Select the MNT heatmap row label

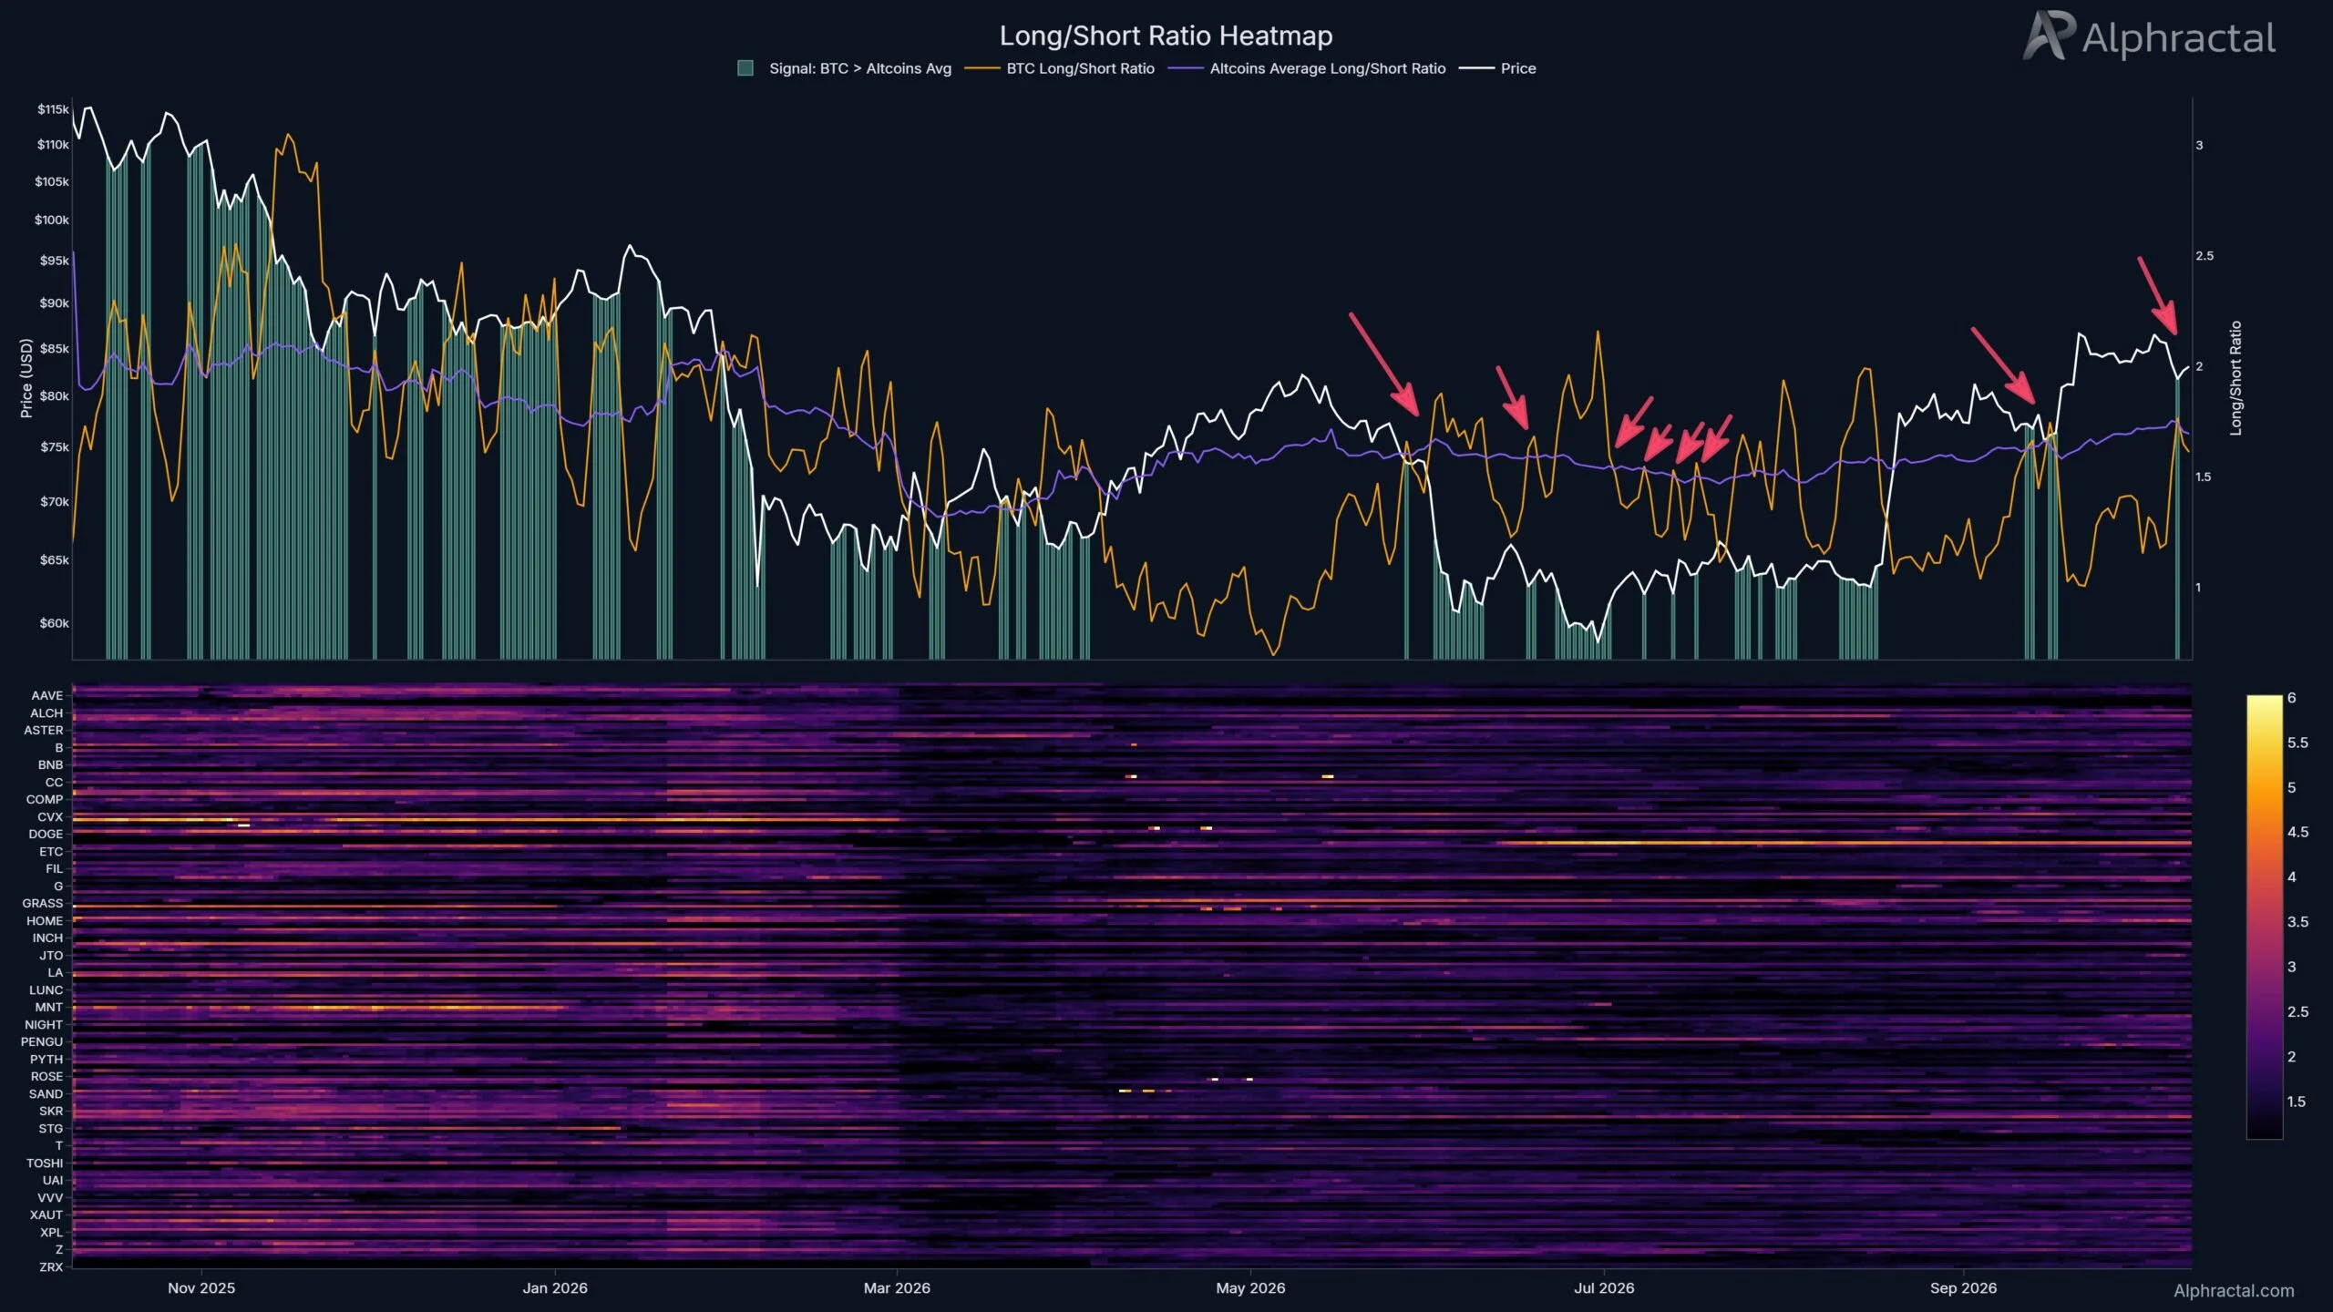(49, 1007)
